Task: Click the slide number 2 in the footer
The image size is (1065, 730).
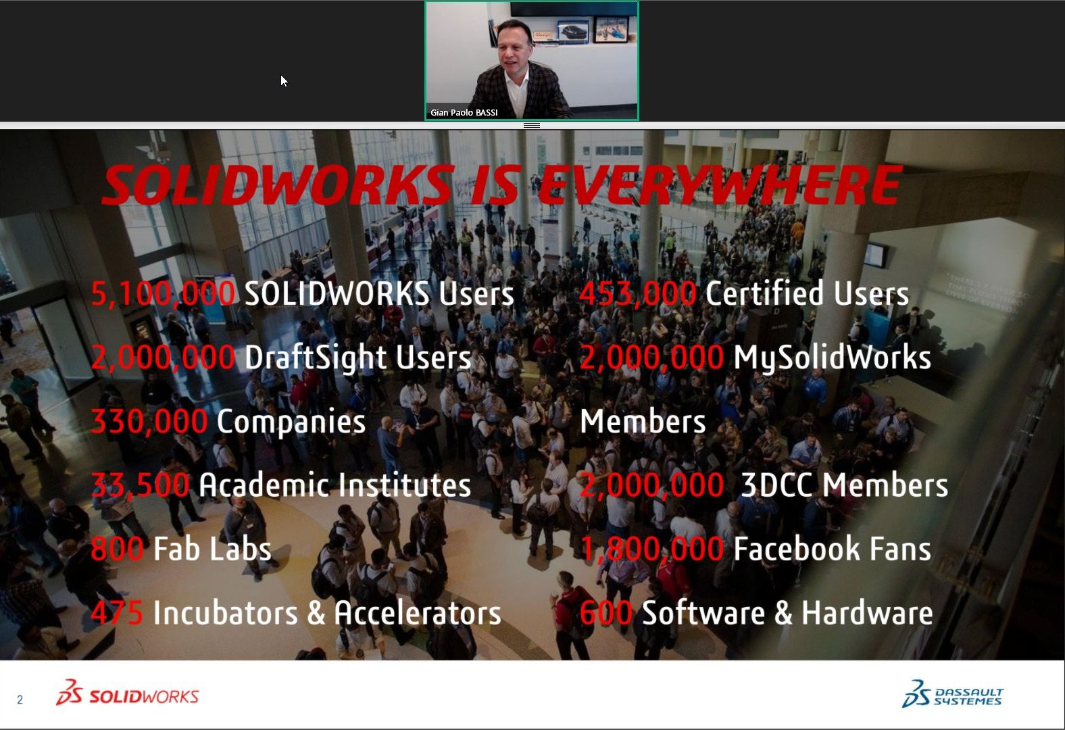Action: pos(20,700)
